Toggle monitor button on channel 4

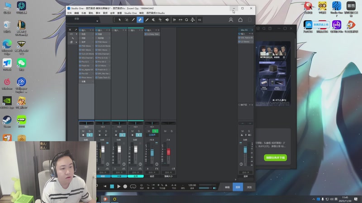pos(139,135)
